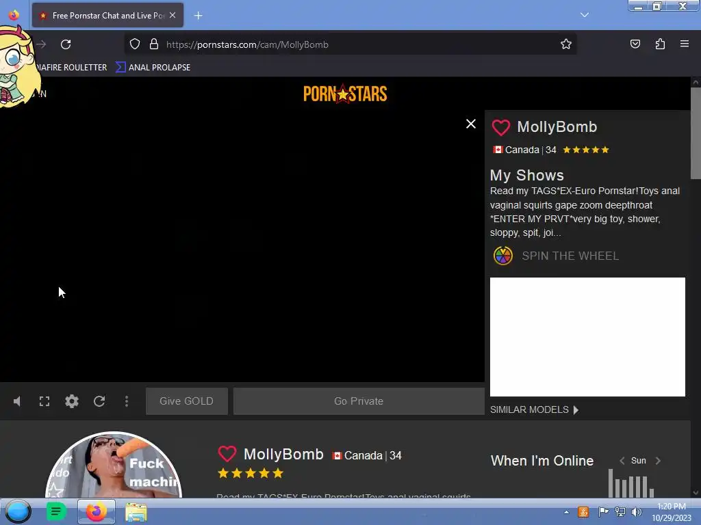This screenshot has height=525, width=701.
Task: Click the orange tray icon beside the flag
Action: (583, 512)
